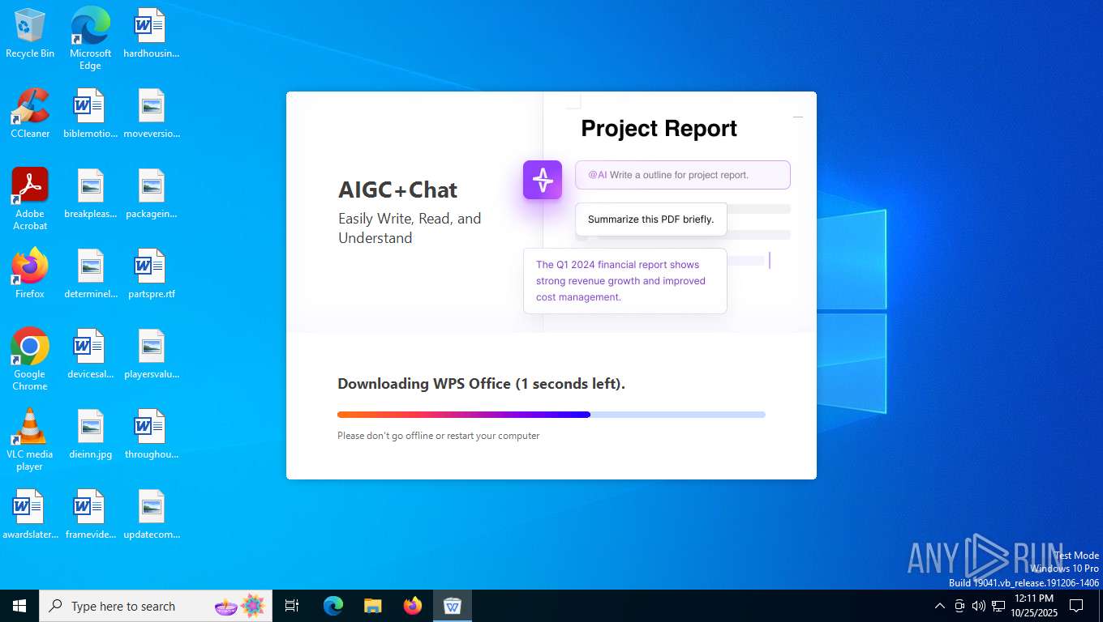Image resolution: width=1103 pixels, height=622 pixels.
Task: Select the biblemotio Word document
Action: coord(90,113)
